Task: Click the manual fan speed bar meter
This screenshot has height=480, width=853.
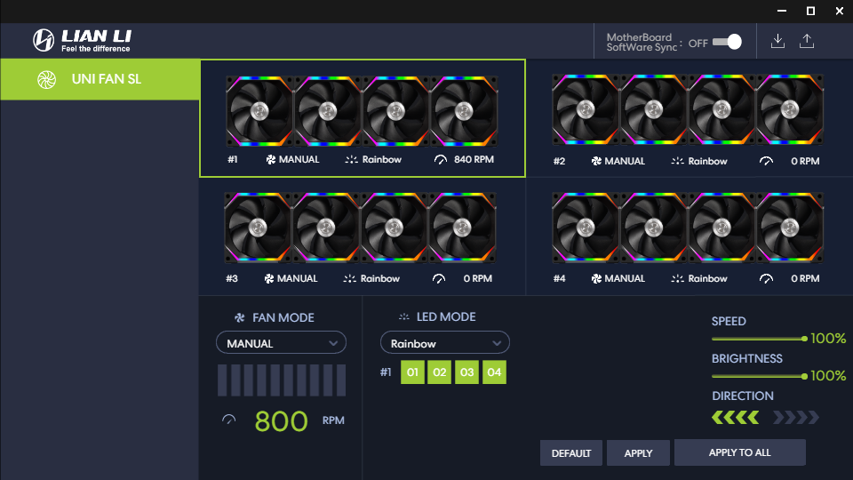Action: tap(282, 380)
